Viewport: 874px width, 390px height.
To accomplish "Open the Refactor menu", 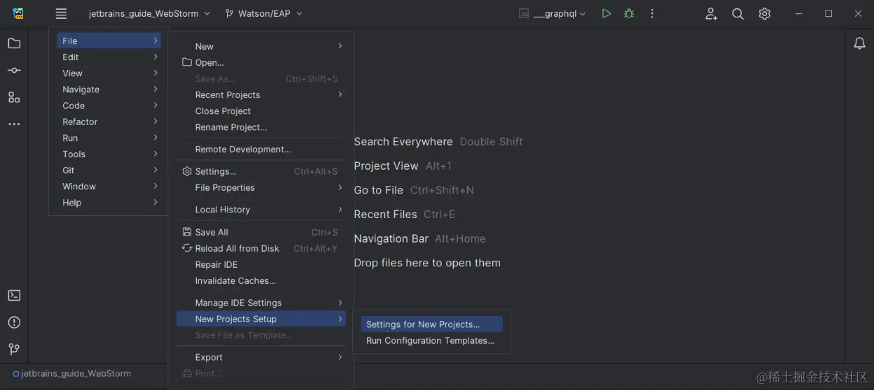I will [109, 121].
